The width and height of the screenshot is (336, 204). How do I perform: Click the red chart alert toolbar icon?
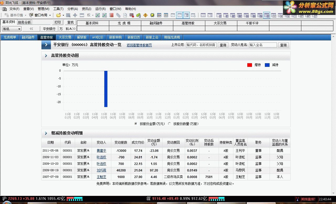point(132,15)
